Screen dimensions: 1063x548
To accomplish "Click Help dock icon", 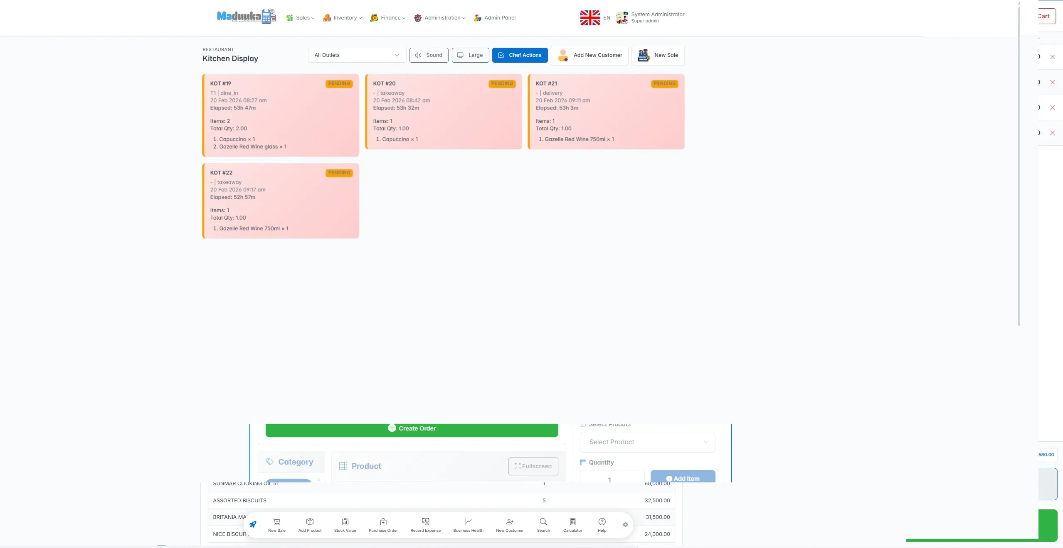I will [602, 525].
